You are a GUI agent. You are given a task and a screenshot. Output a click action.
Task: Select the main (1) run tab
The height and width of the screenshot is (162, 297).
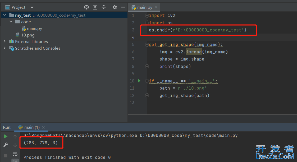pyautogui.click(x=32, y=127)
